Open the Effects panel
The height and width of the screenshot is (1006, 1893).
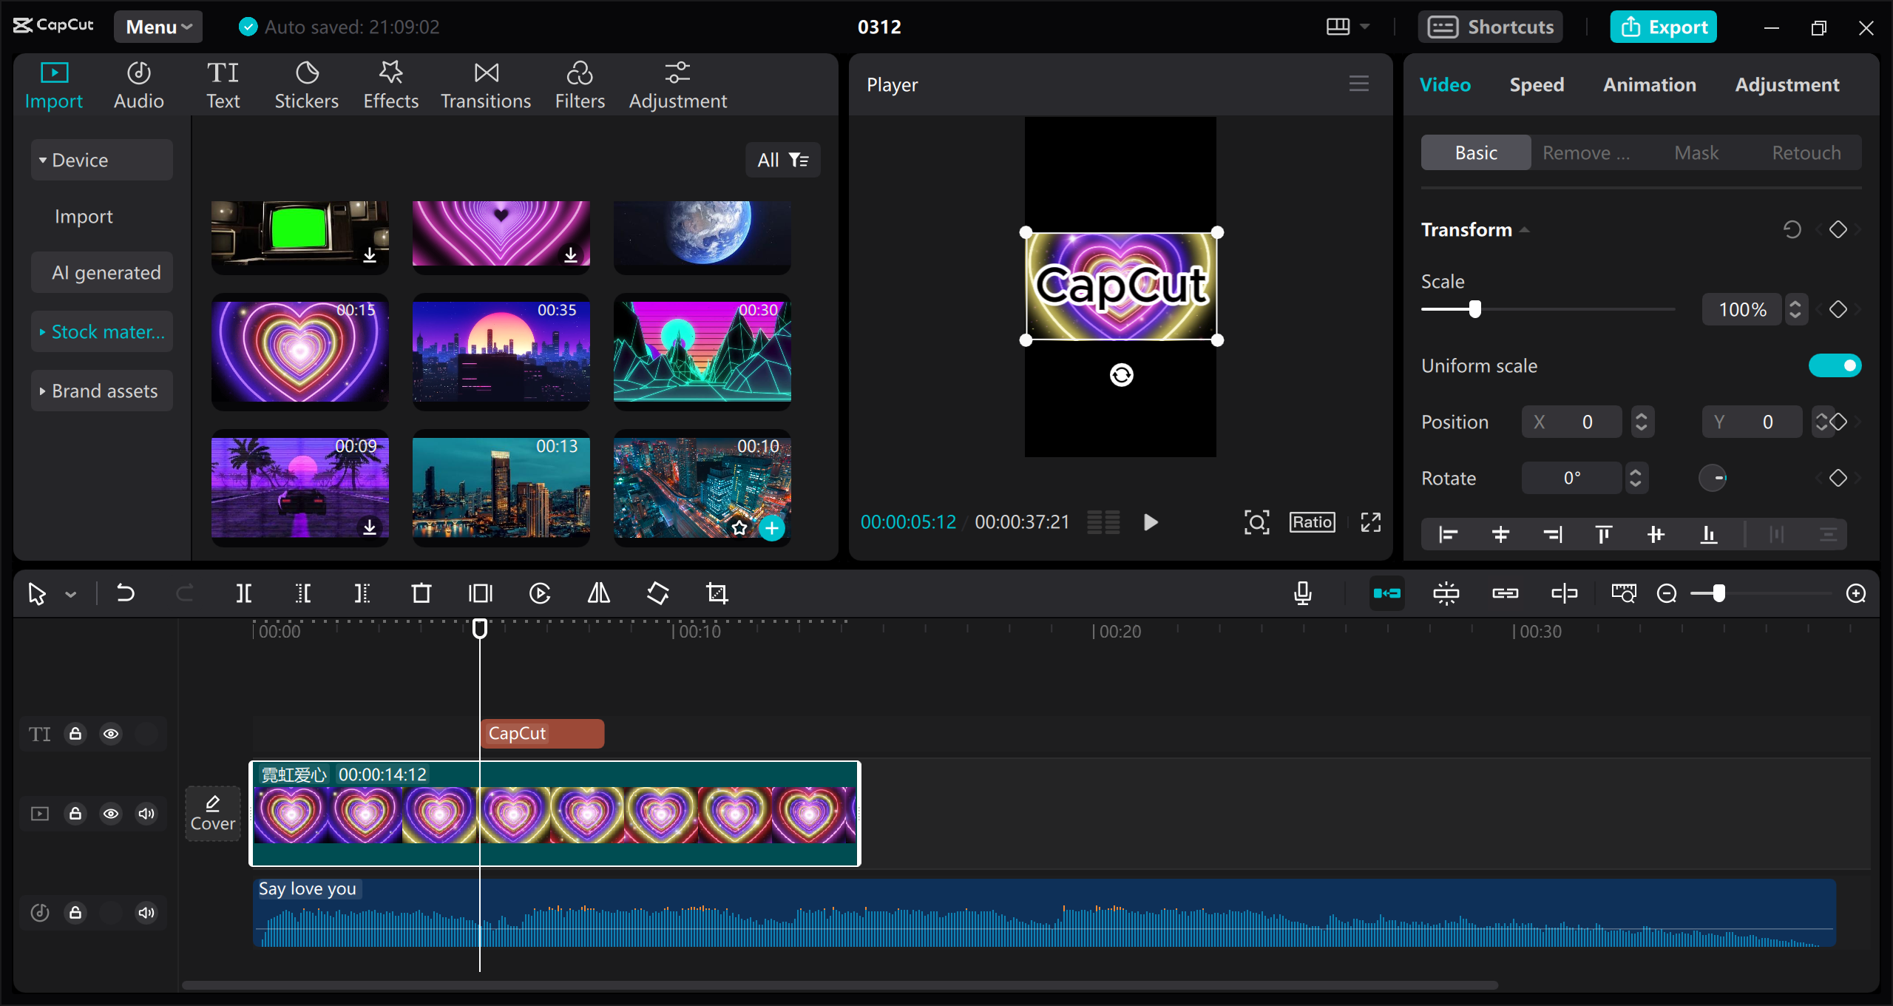point(390,84)
